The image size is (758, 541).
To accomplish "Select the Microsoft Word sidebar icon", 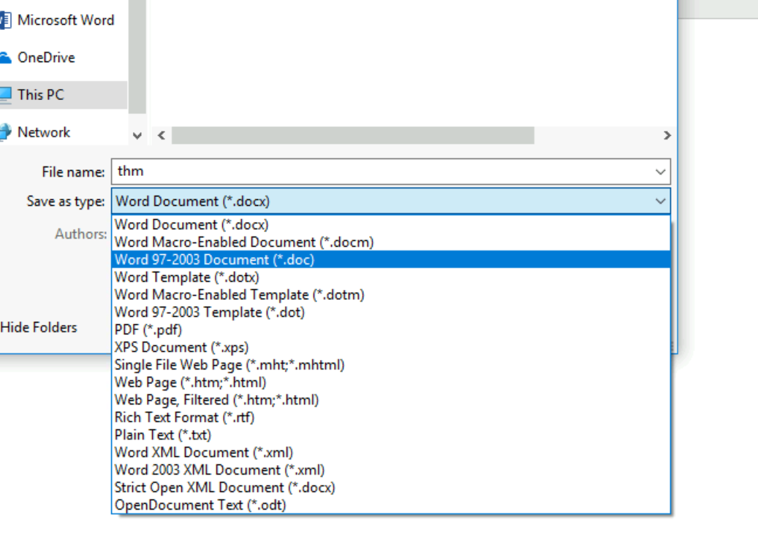I will pyautogui.click(x=5, y=20).
